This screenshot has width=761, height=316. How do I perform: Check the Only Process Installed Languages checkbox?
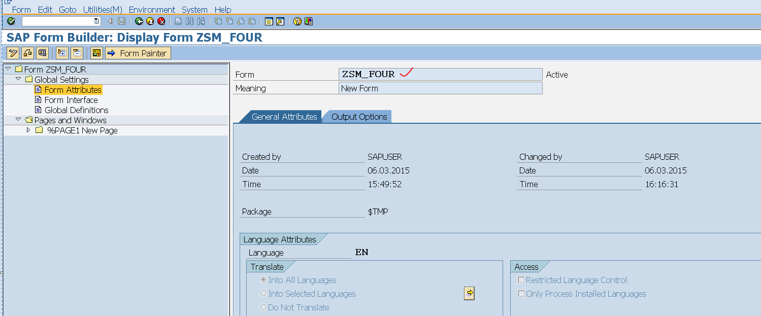pyautogui.click(x=521, y=294)
